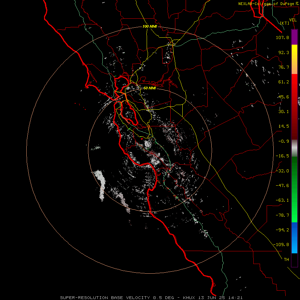This screenshot has height=300, width=300.
Task: Click the -63.1 velocity scale value
Action: (282, 200)
